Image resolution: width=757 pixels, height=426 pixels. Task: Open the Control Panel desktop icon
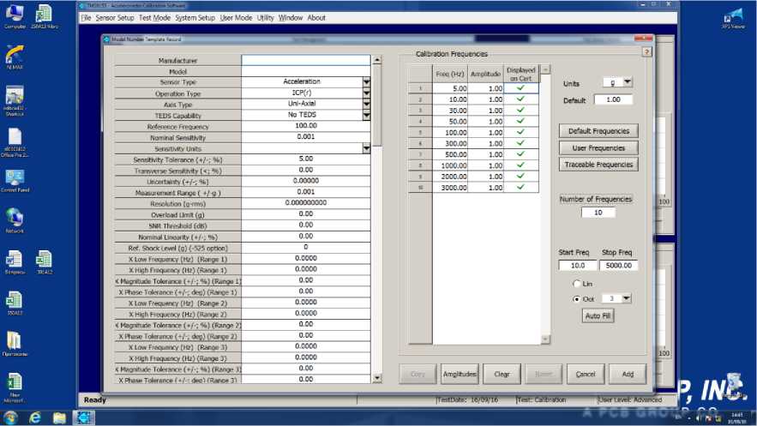(15, 177)
